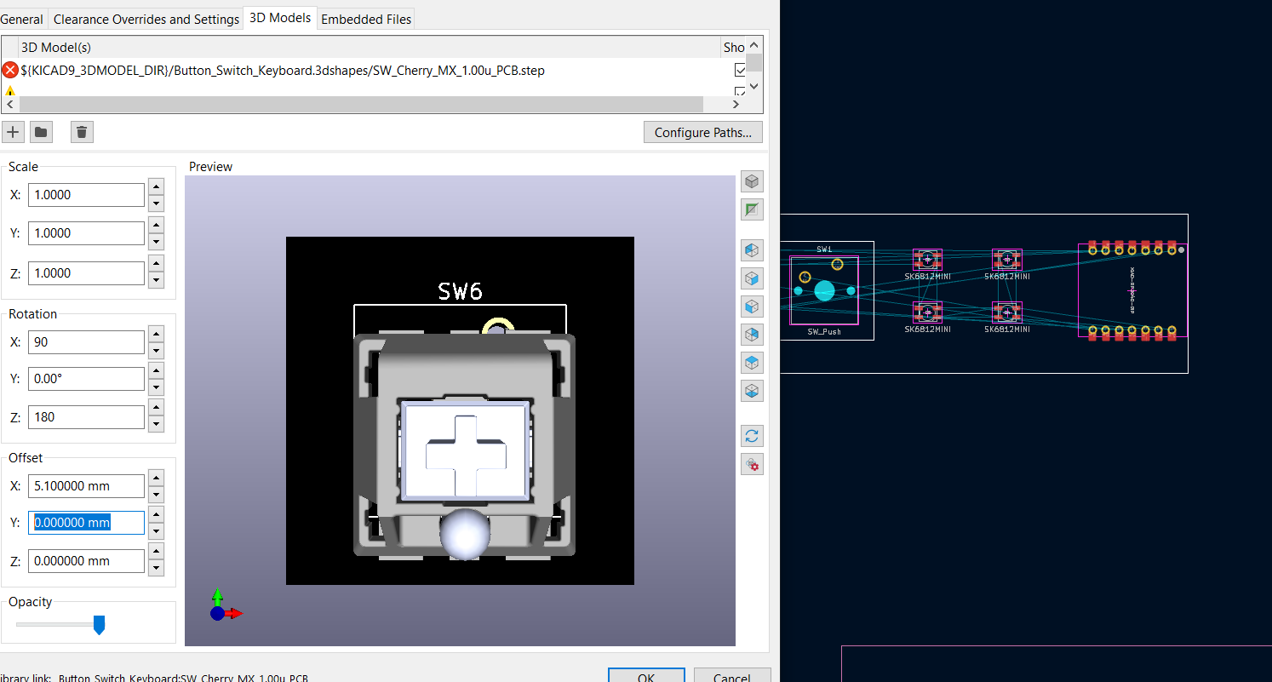Confirm changes with OK

click(x=645, y=676)
